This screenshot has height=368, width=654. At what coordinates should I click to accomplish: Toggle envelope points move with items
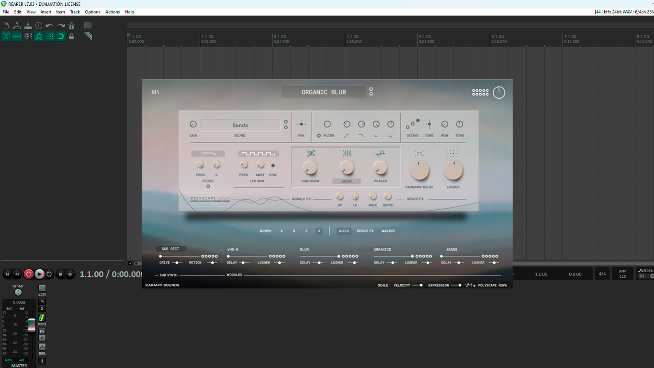point(39,36)
